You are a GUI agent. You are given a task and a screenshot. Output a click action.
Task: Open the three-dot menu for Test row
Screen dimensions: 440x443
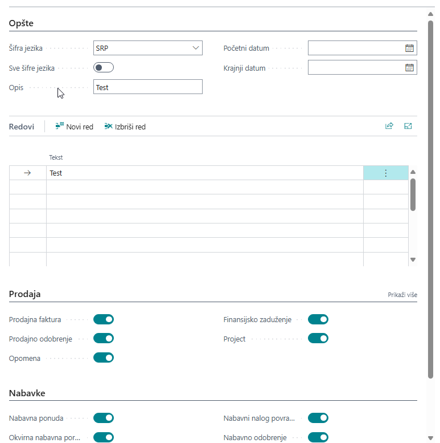pyautogui.click(x=385, y=173)
